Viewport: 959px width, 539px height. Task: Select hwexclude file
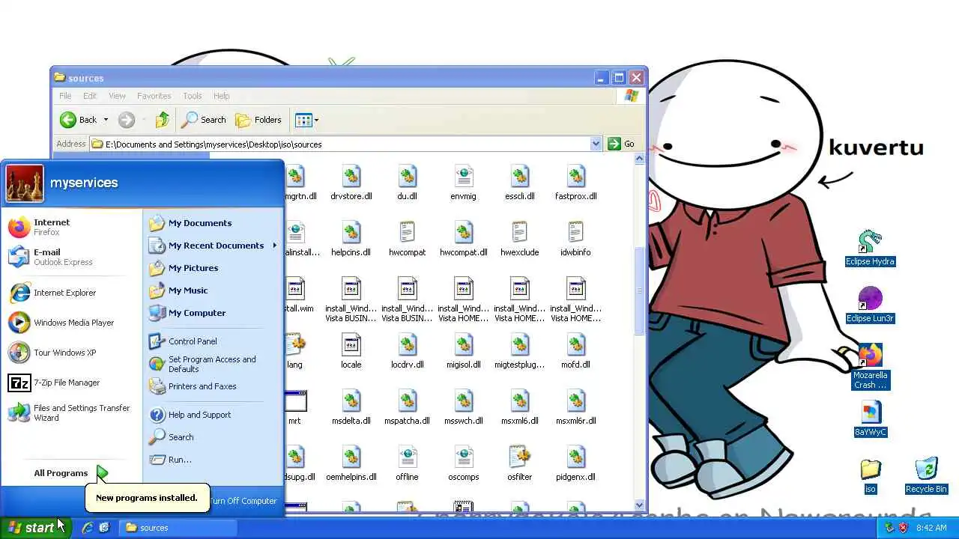520,240
